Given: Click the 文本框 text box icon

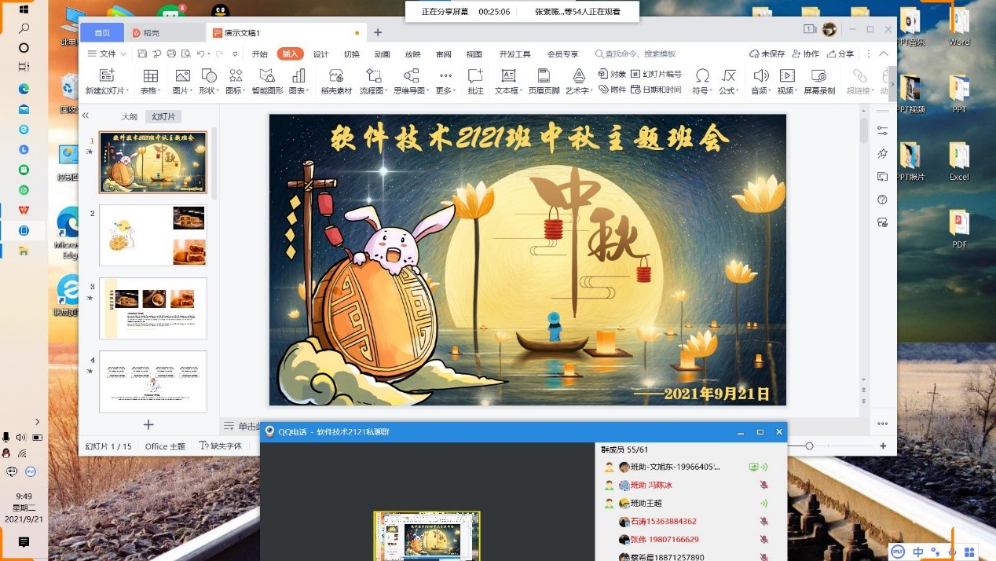Looking at the screenshot, I should 508,76.
